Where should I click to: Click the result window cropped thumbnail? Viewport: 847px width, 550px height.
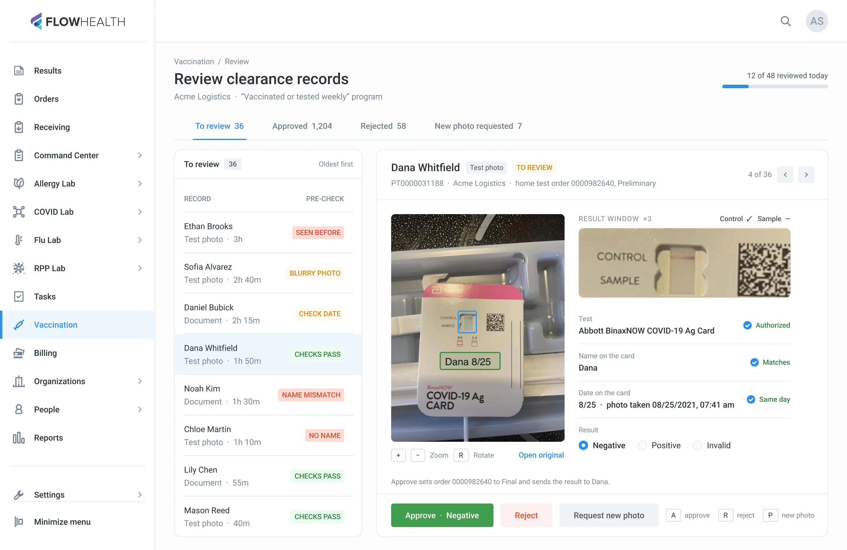click(684, 263)
